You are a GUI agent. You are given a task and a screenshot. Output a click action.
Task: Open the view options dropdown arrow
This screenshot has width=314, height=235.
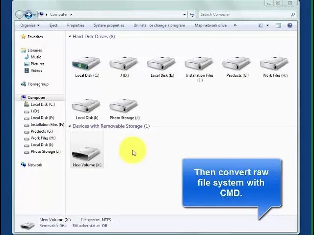(267, 25)
